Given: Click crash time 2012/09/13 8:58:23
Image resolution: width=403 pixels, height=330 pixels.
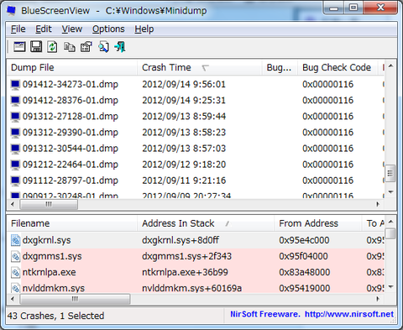Looking at the screenshot, I should point(184,132).
